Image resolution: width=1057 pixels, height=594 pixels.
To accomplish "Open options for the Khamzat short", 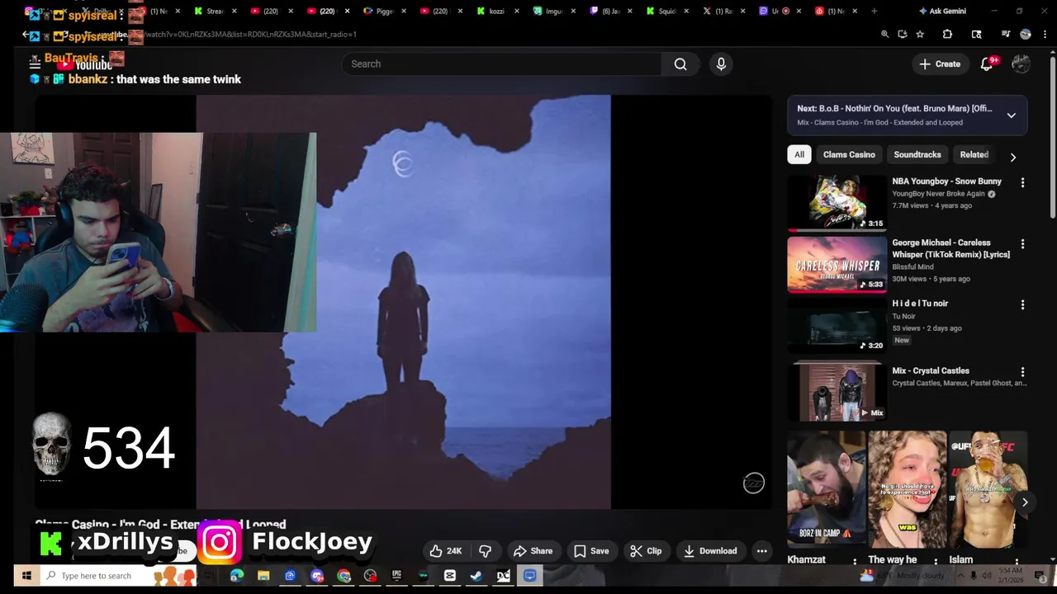I will tap(855, 561).
